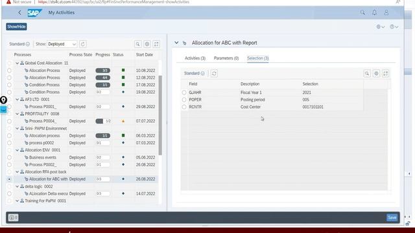Viewport: 415px width, 233px height.
Task: Search within the processes table
Action: (x=138, y=44)
